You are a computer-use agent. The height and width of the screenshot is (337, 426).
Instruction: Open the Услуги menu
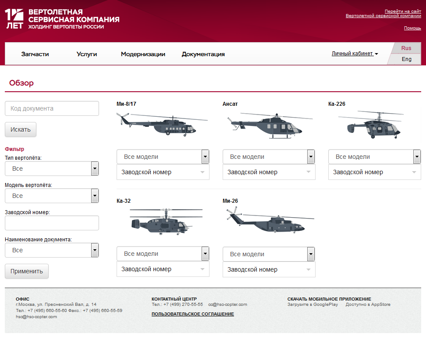click(87, 54)
